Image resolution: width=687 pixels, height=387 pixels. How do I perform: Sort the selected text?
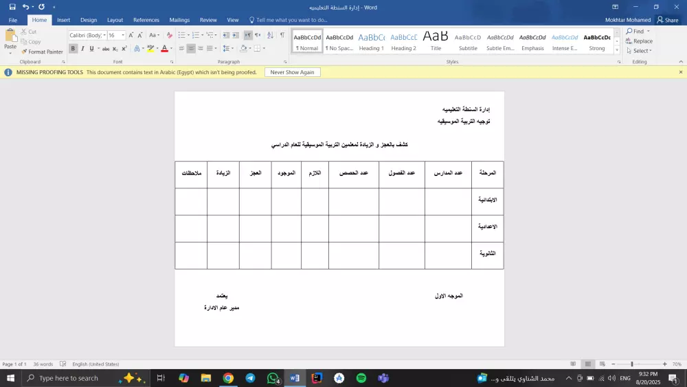pyautogui.click(x=270, y=35)
